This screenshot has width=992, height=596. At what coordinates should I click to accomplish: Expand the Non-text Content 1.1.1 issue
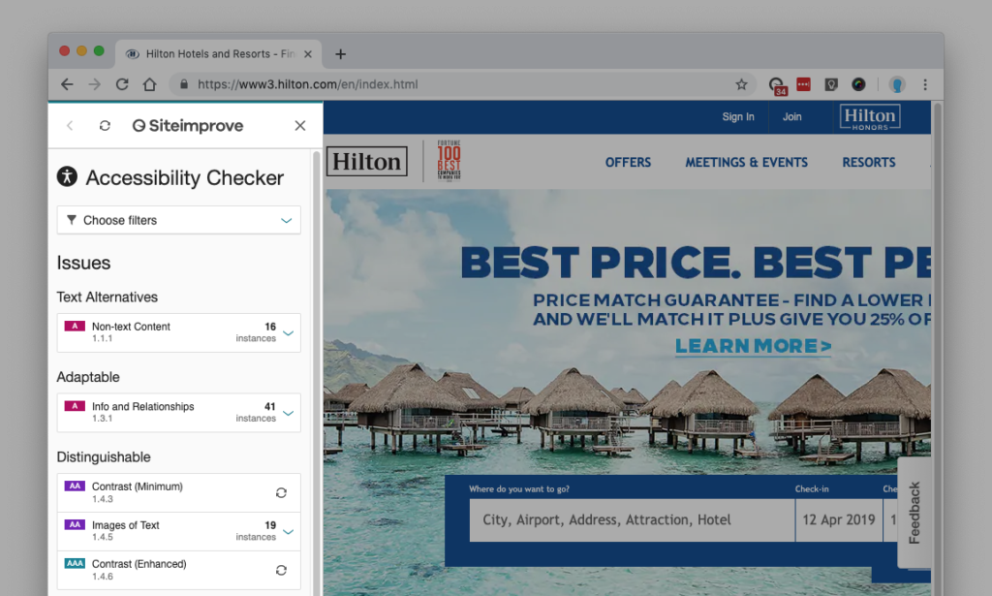point(288,332)
